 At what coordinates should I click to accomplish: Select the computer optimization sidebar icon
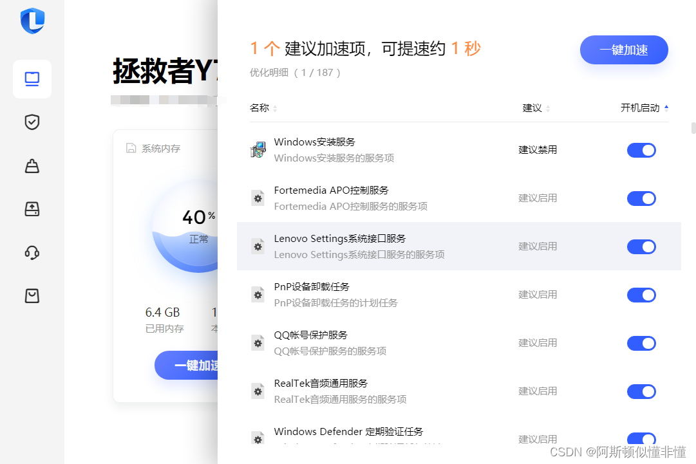pyautogui.click(x=32, y=79)
